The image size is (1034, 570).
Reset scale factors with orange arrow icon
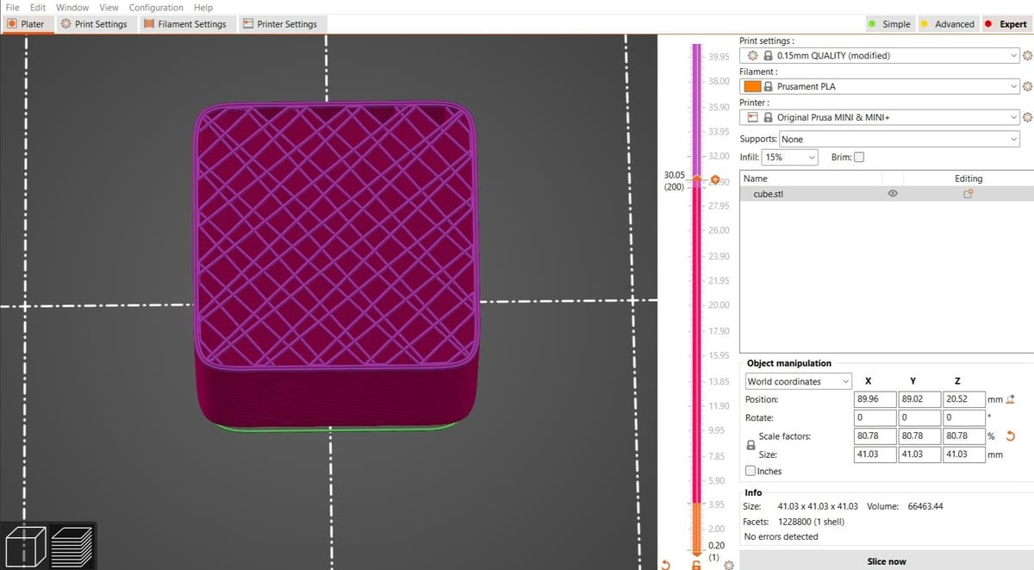[x=1010, y=435]
